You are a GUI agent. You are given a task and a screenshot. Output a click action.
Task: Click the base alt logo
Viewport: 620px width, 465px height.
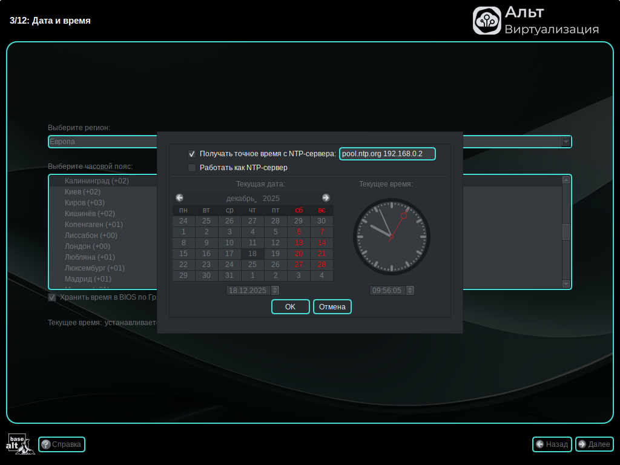18,444
